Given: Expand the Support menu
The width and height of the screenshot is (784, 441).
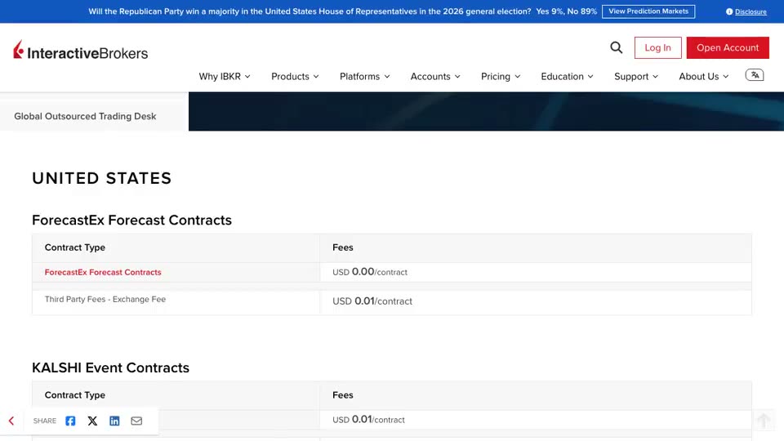Looking at the screenshot, I should [x=636, y=77].
